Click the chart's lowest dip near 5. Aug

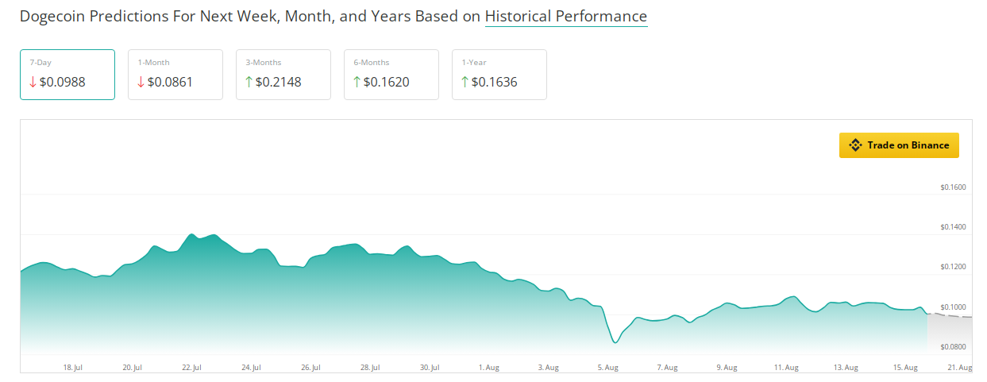pos(615,342)
